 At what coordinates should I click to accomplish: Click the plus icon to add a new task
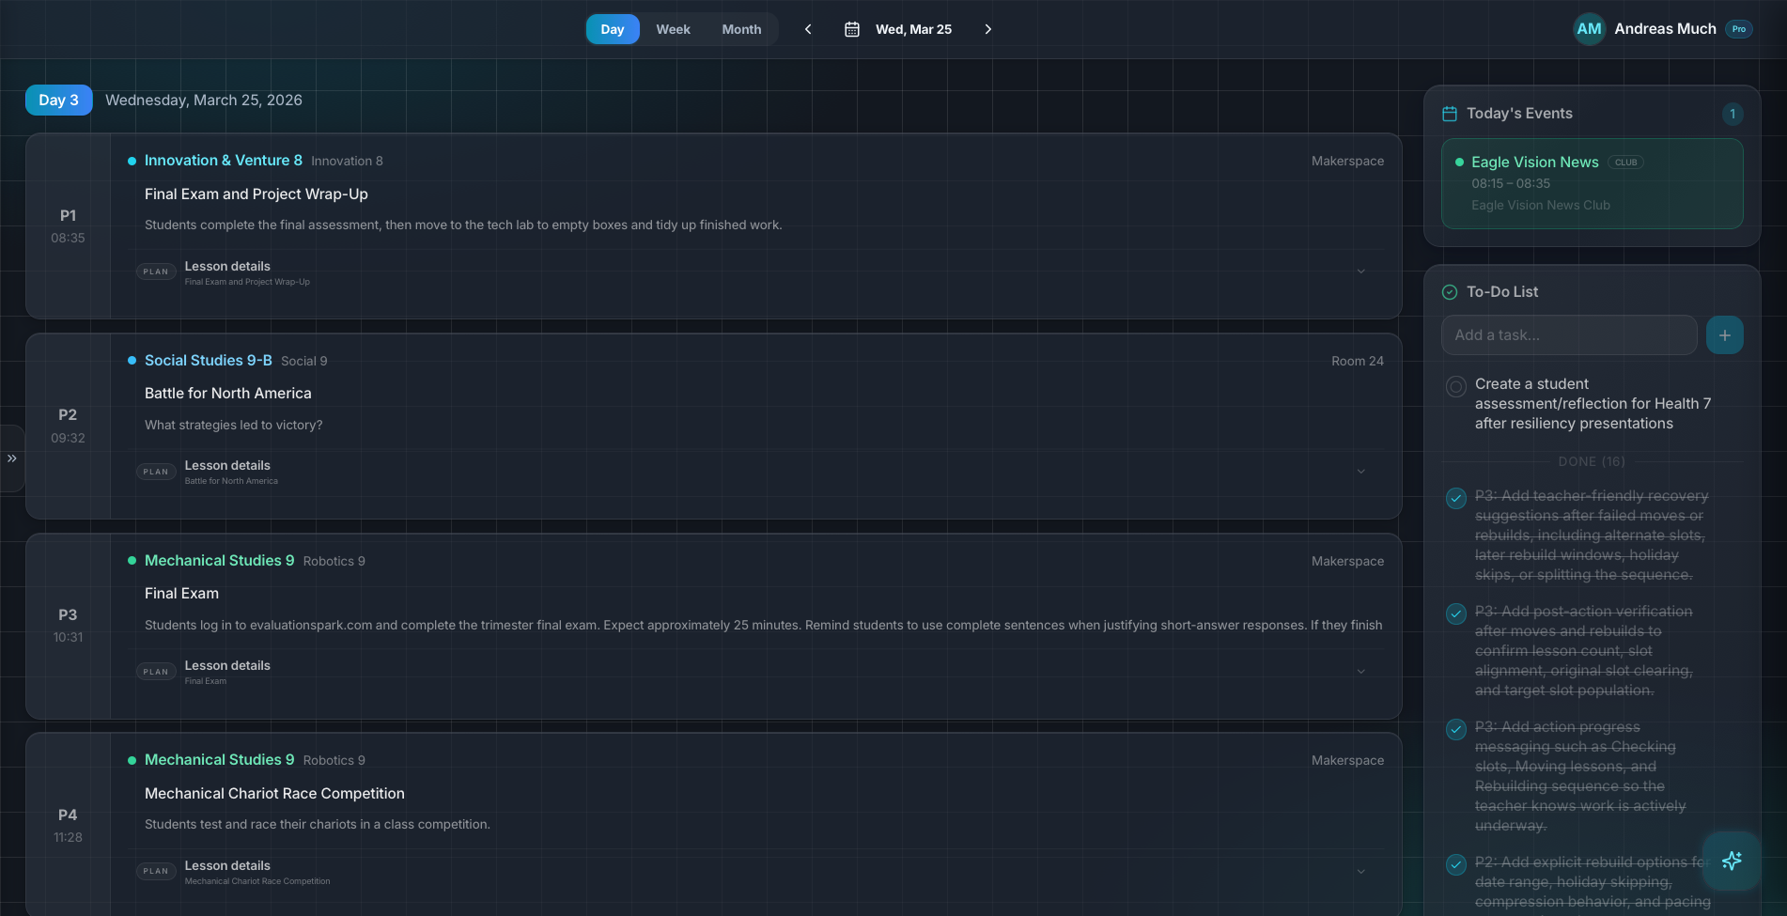click(1725, 334)
